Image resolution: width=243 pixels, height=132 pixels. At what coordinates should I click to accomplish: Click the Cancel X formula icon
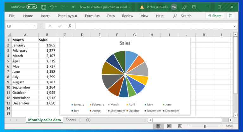50,26
